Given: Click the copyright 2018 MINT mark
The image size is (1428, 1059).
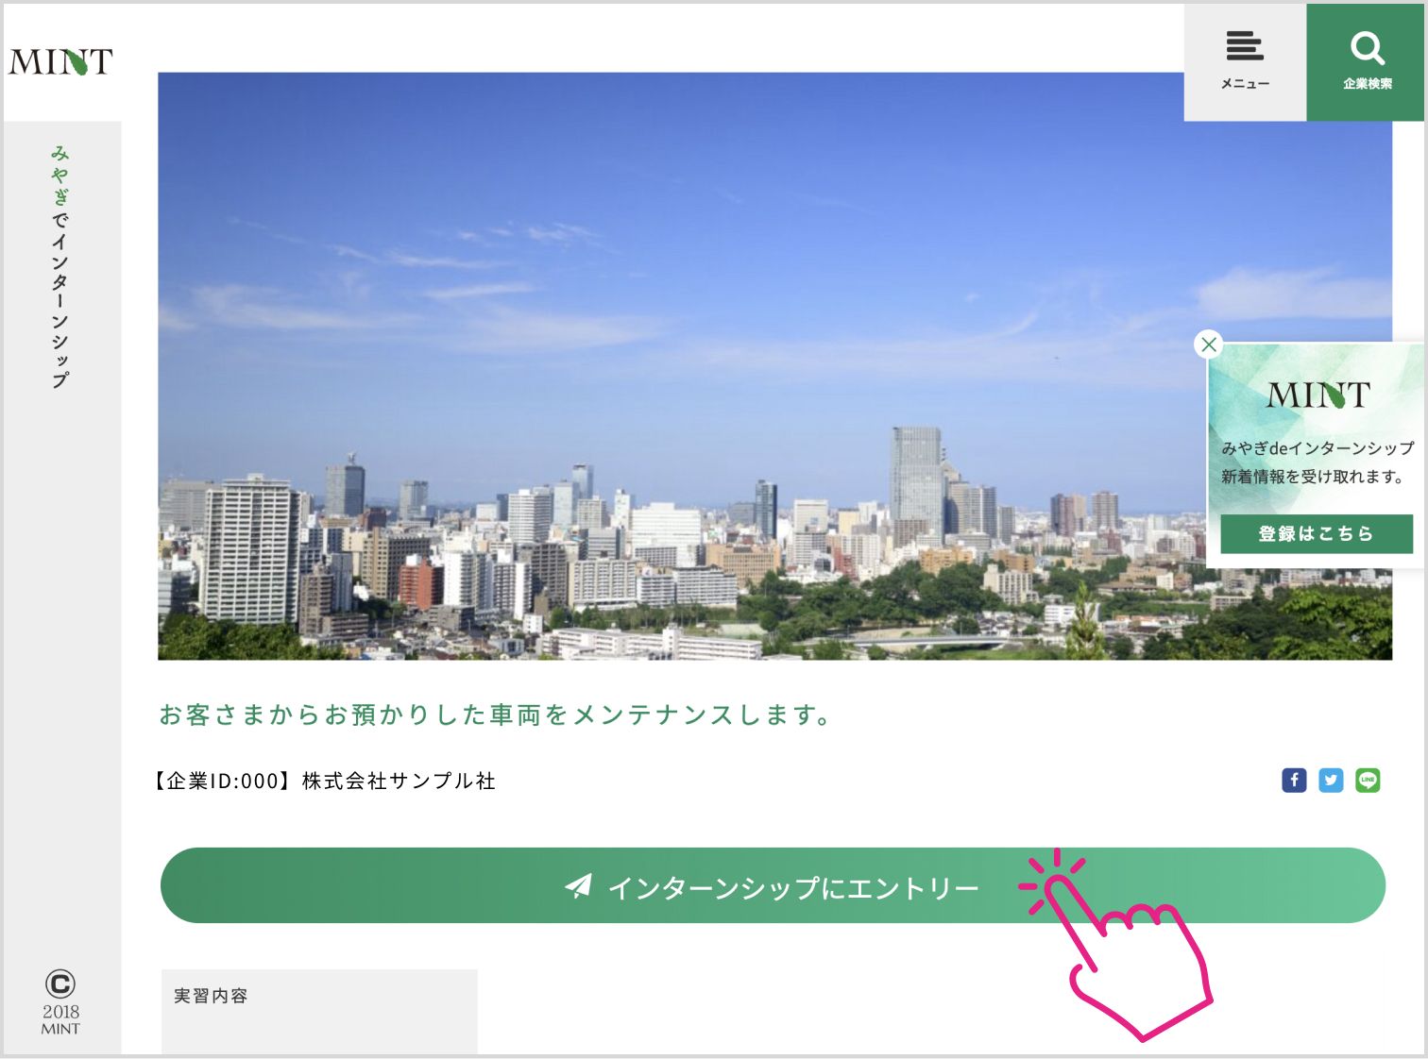Looking at the screenshot, I should (60, 1003).
